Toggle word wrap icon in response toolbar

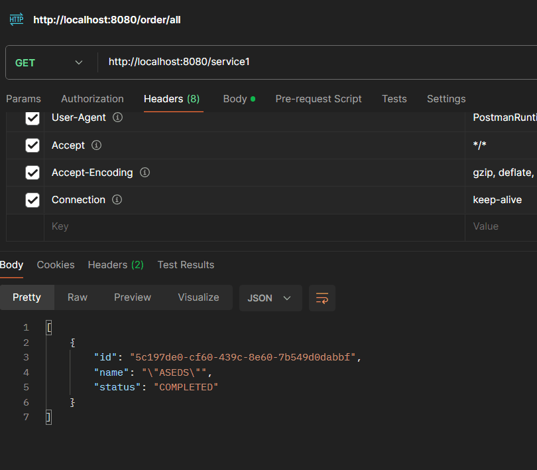point(322,298)
